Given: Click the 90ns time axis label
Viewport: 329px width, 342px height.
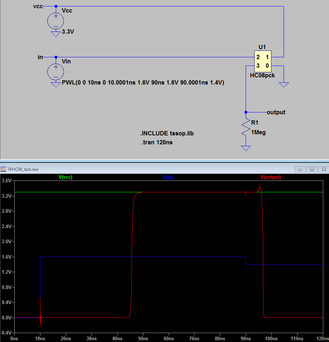Looking at the screenshot, I should [x=246, y=339].
